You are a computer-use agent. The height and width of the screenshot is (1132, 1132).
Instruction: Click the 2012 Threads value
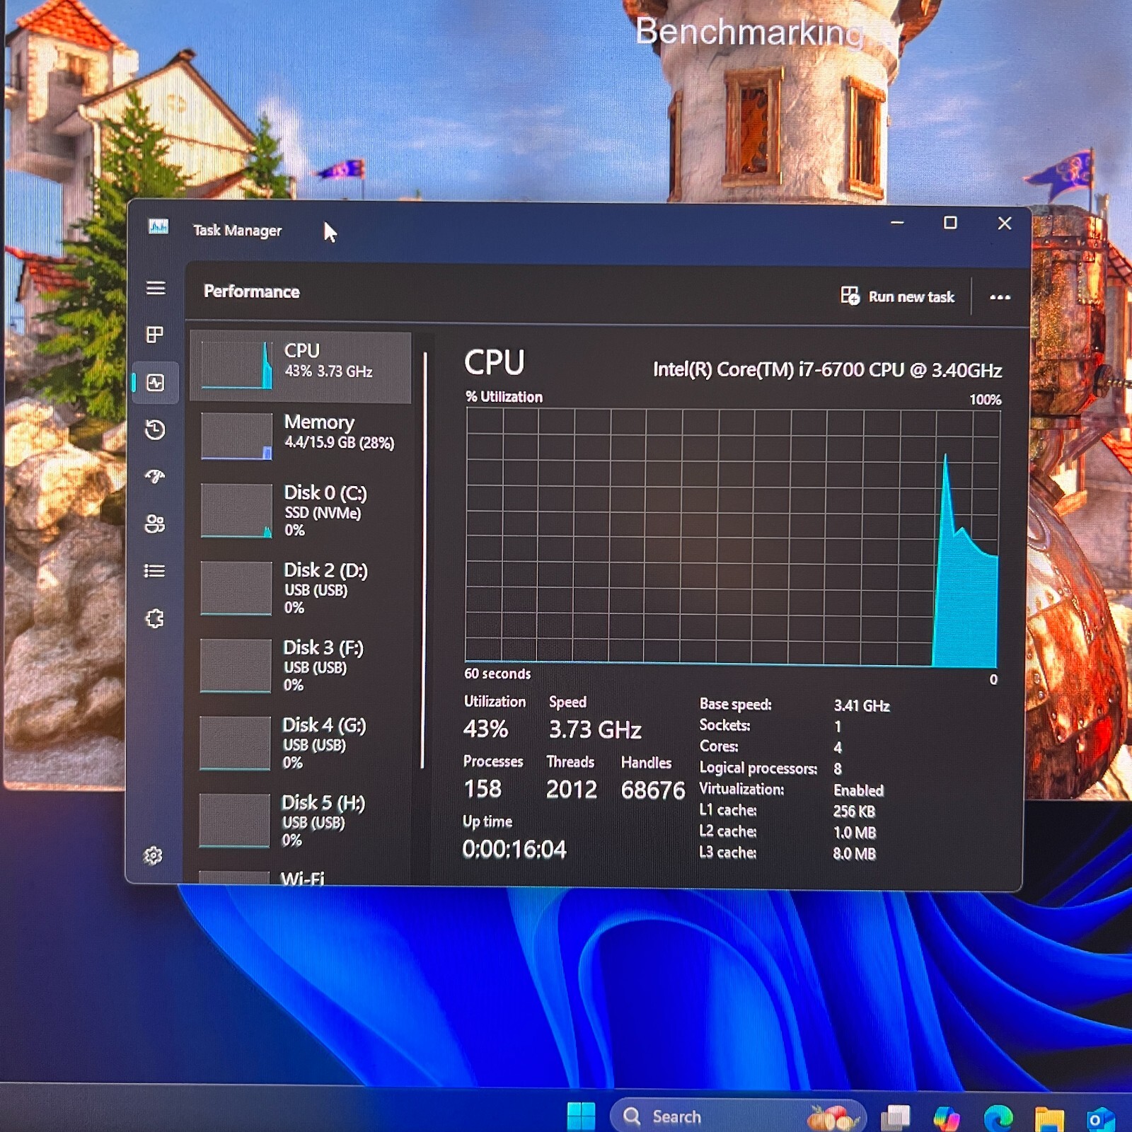572,790
